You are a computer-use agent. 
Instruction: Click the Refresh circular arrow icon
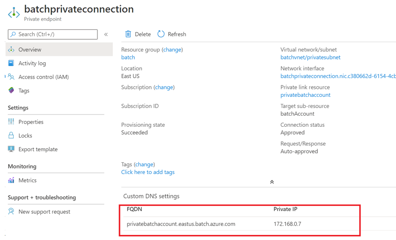[x=161, y=34]
